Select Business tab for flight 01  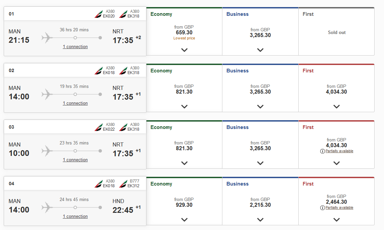(x=237, y=14)
